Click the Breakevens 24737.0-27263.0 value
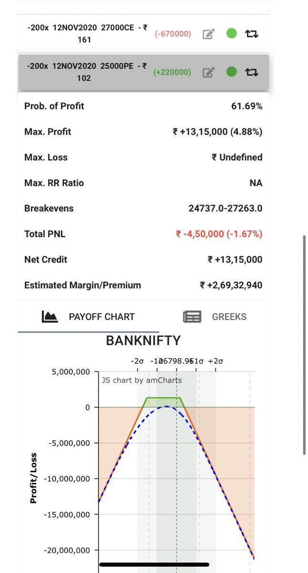308x573 pixels. (226, 209)
